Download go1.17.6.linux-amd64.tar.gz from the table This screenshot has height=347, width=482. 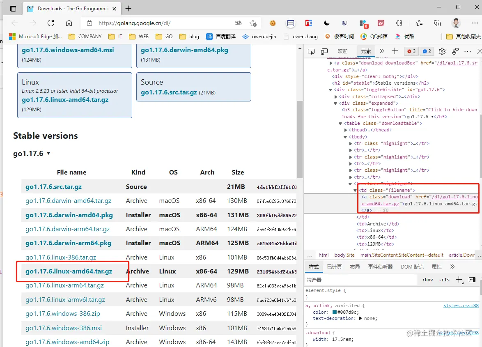[69, 271]
